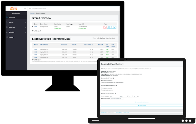The height and width of the screenshot is (124, 196).
Task: Click the search magnifier icon
Action: tap(30, 9)
